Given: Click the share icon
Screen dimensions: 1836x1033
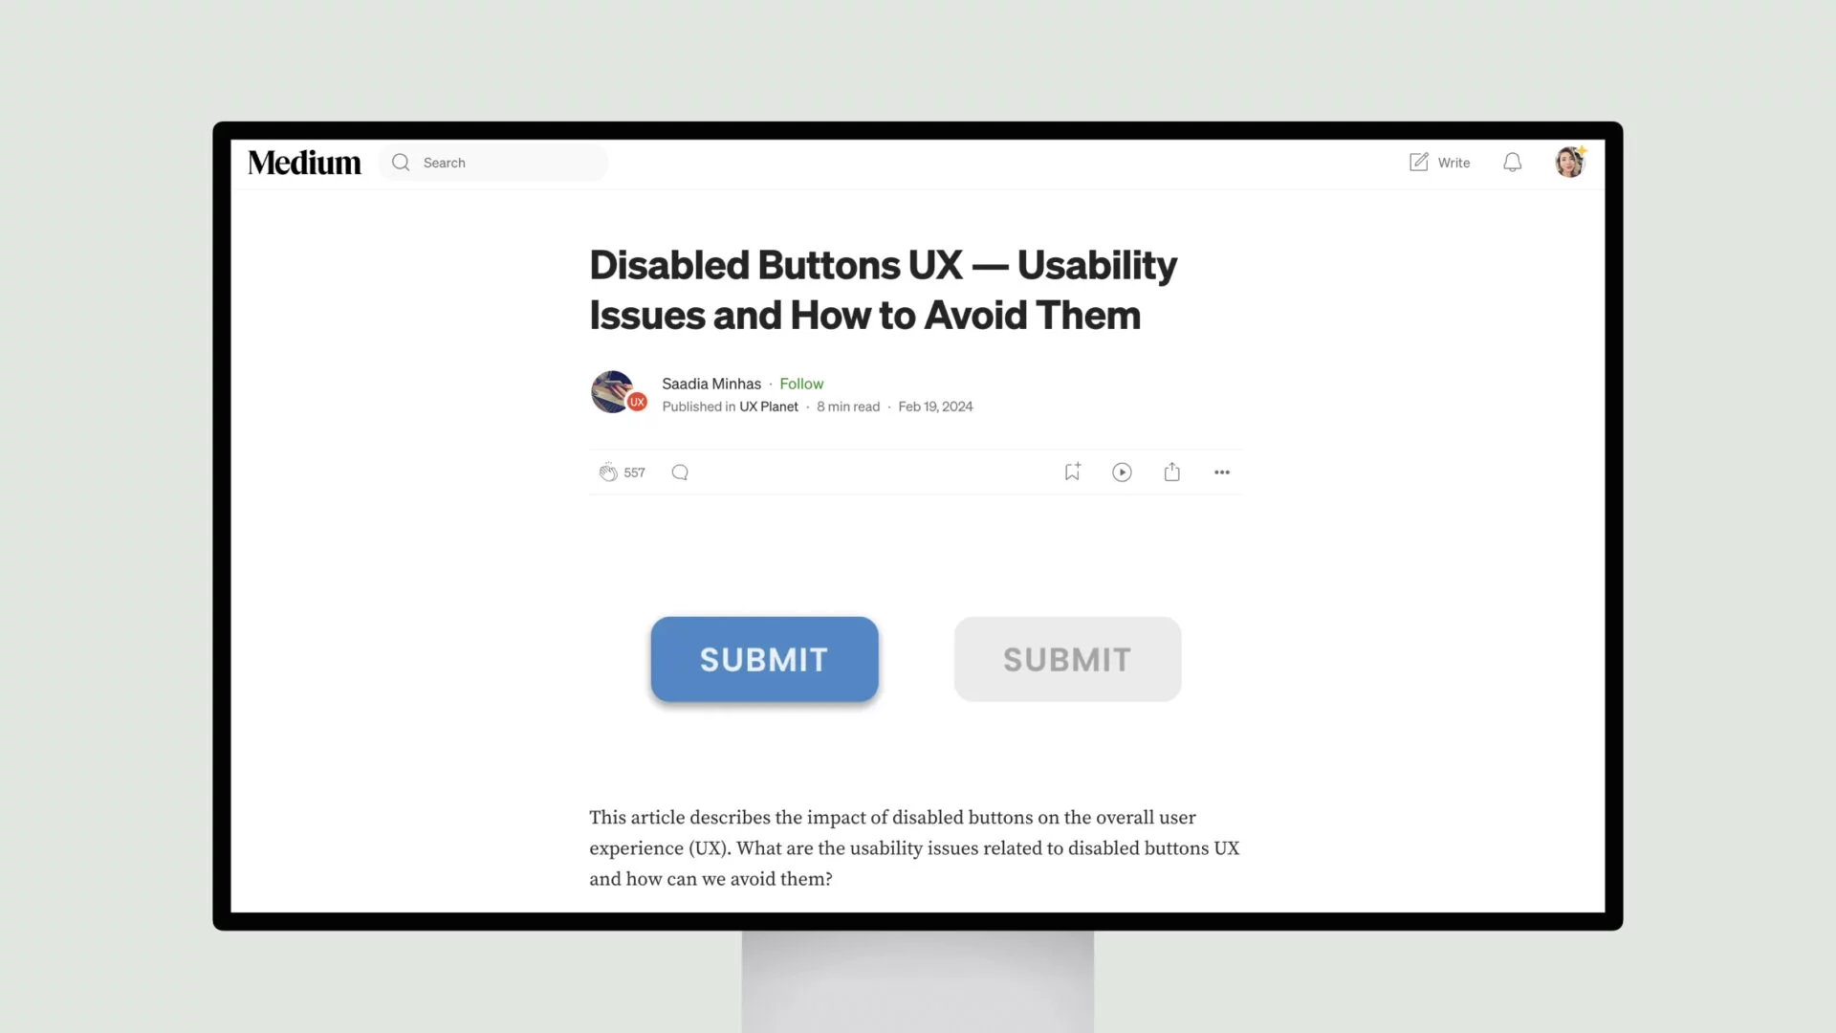Looking at the screenshot, I should pos(1171,472).
